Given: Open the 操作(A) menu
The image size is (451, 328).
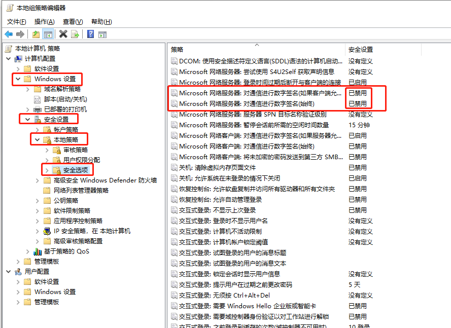Looking at the screenshot, I should (x=44, y=22).
